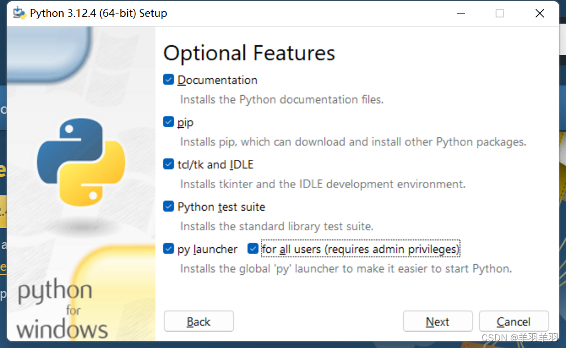Continue setup with the Next button

438,322
